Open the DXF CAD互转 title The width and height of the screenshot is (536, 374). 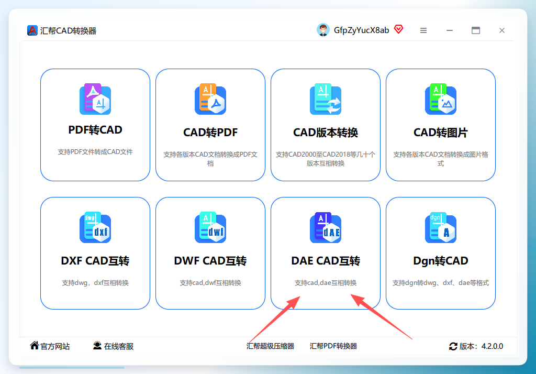[x=95, y=261]
